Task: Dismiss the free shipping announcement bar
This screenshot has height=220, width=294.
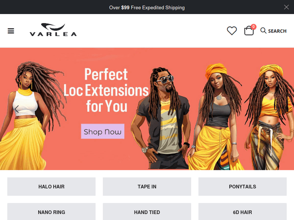Action: coord(286,7)
